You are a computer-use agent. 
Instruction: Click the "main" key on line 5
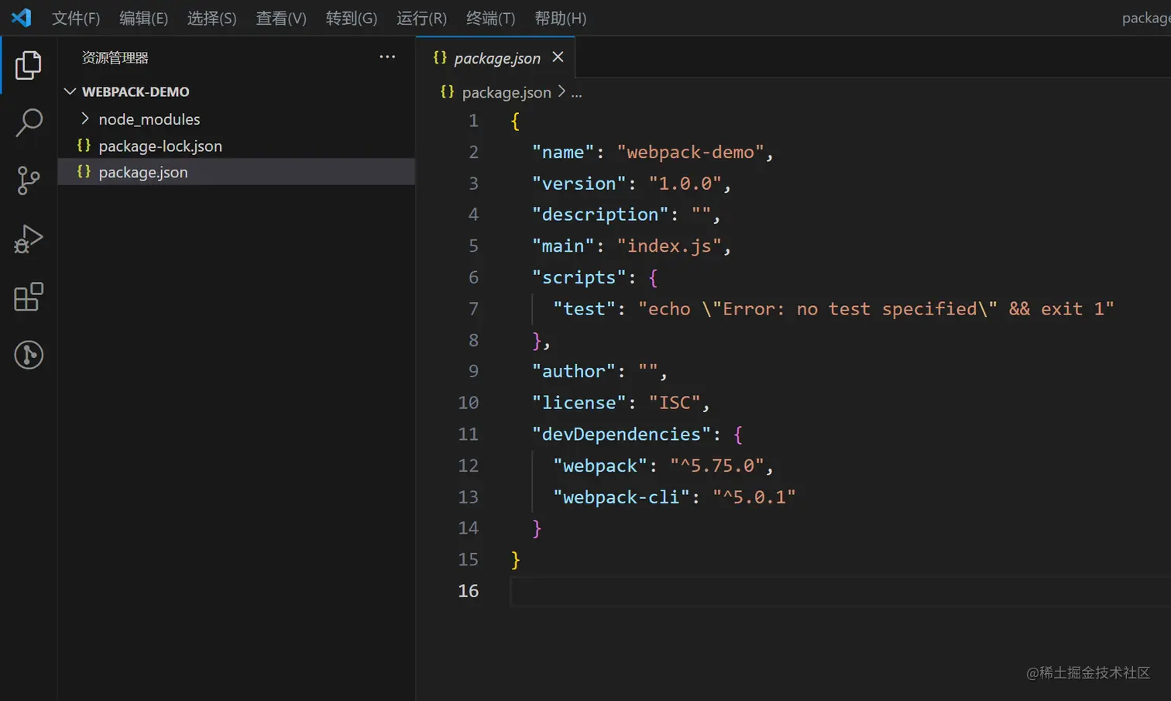coord(563,246)
